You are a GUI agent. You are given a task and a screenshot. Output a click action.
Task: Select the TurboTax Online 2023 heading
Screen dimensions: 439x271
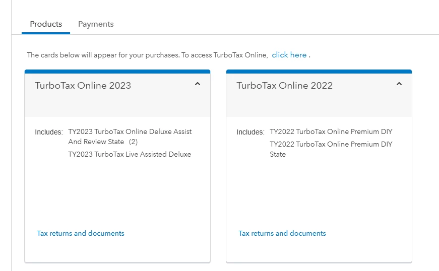(83, 85)
